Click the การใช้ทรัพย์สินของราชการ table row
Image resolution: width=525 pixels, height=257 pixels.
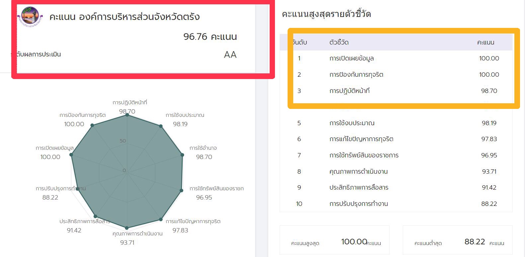coord(396,155)
